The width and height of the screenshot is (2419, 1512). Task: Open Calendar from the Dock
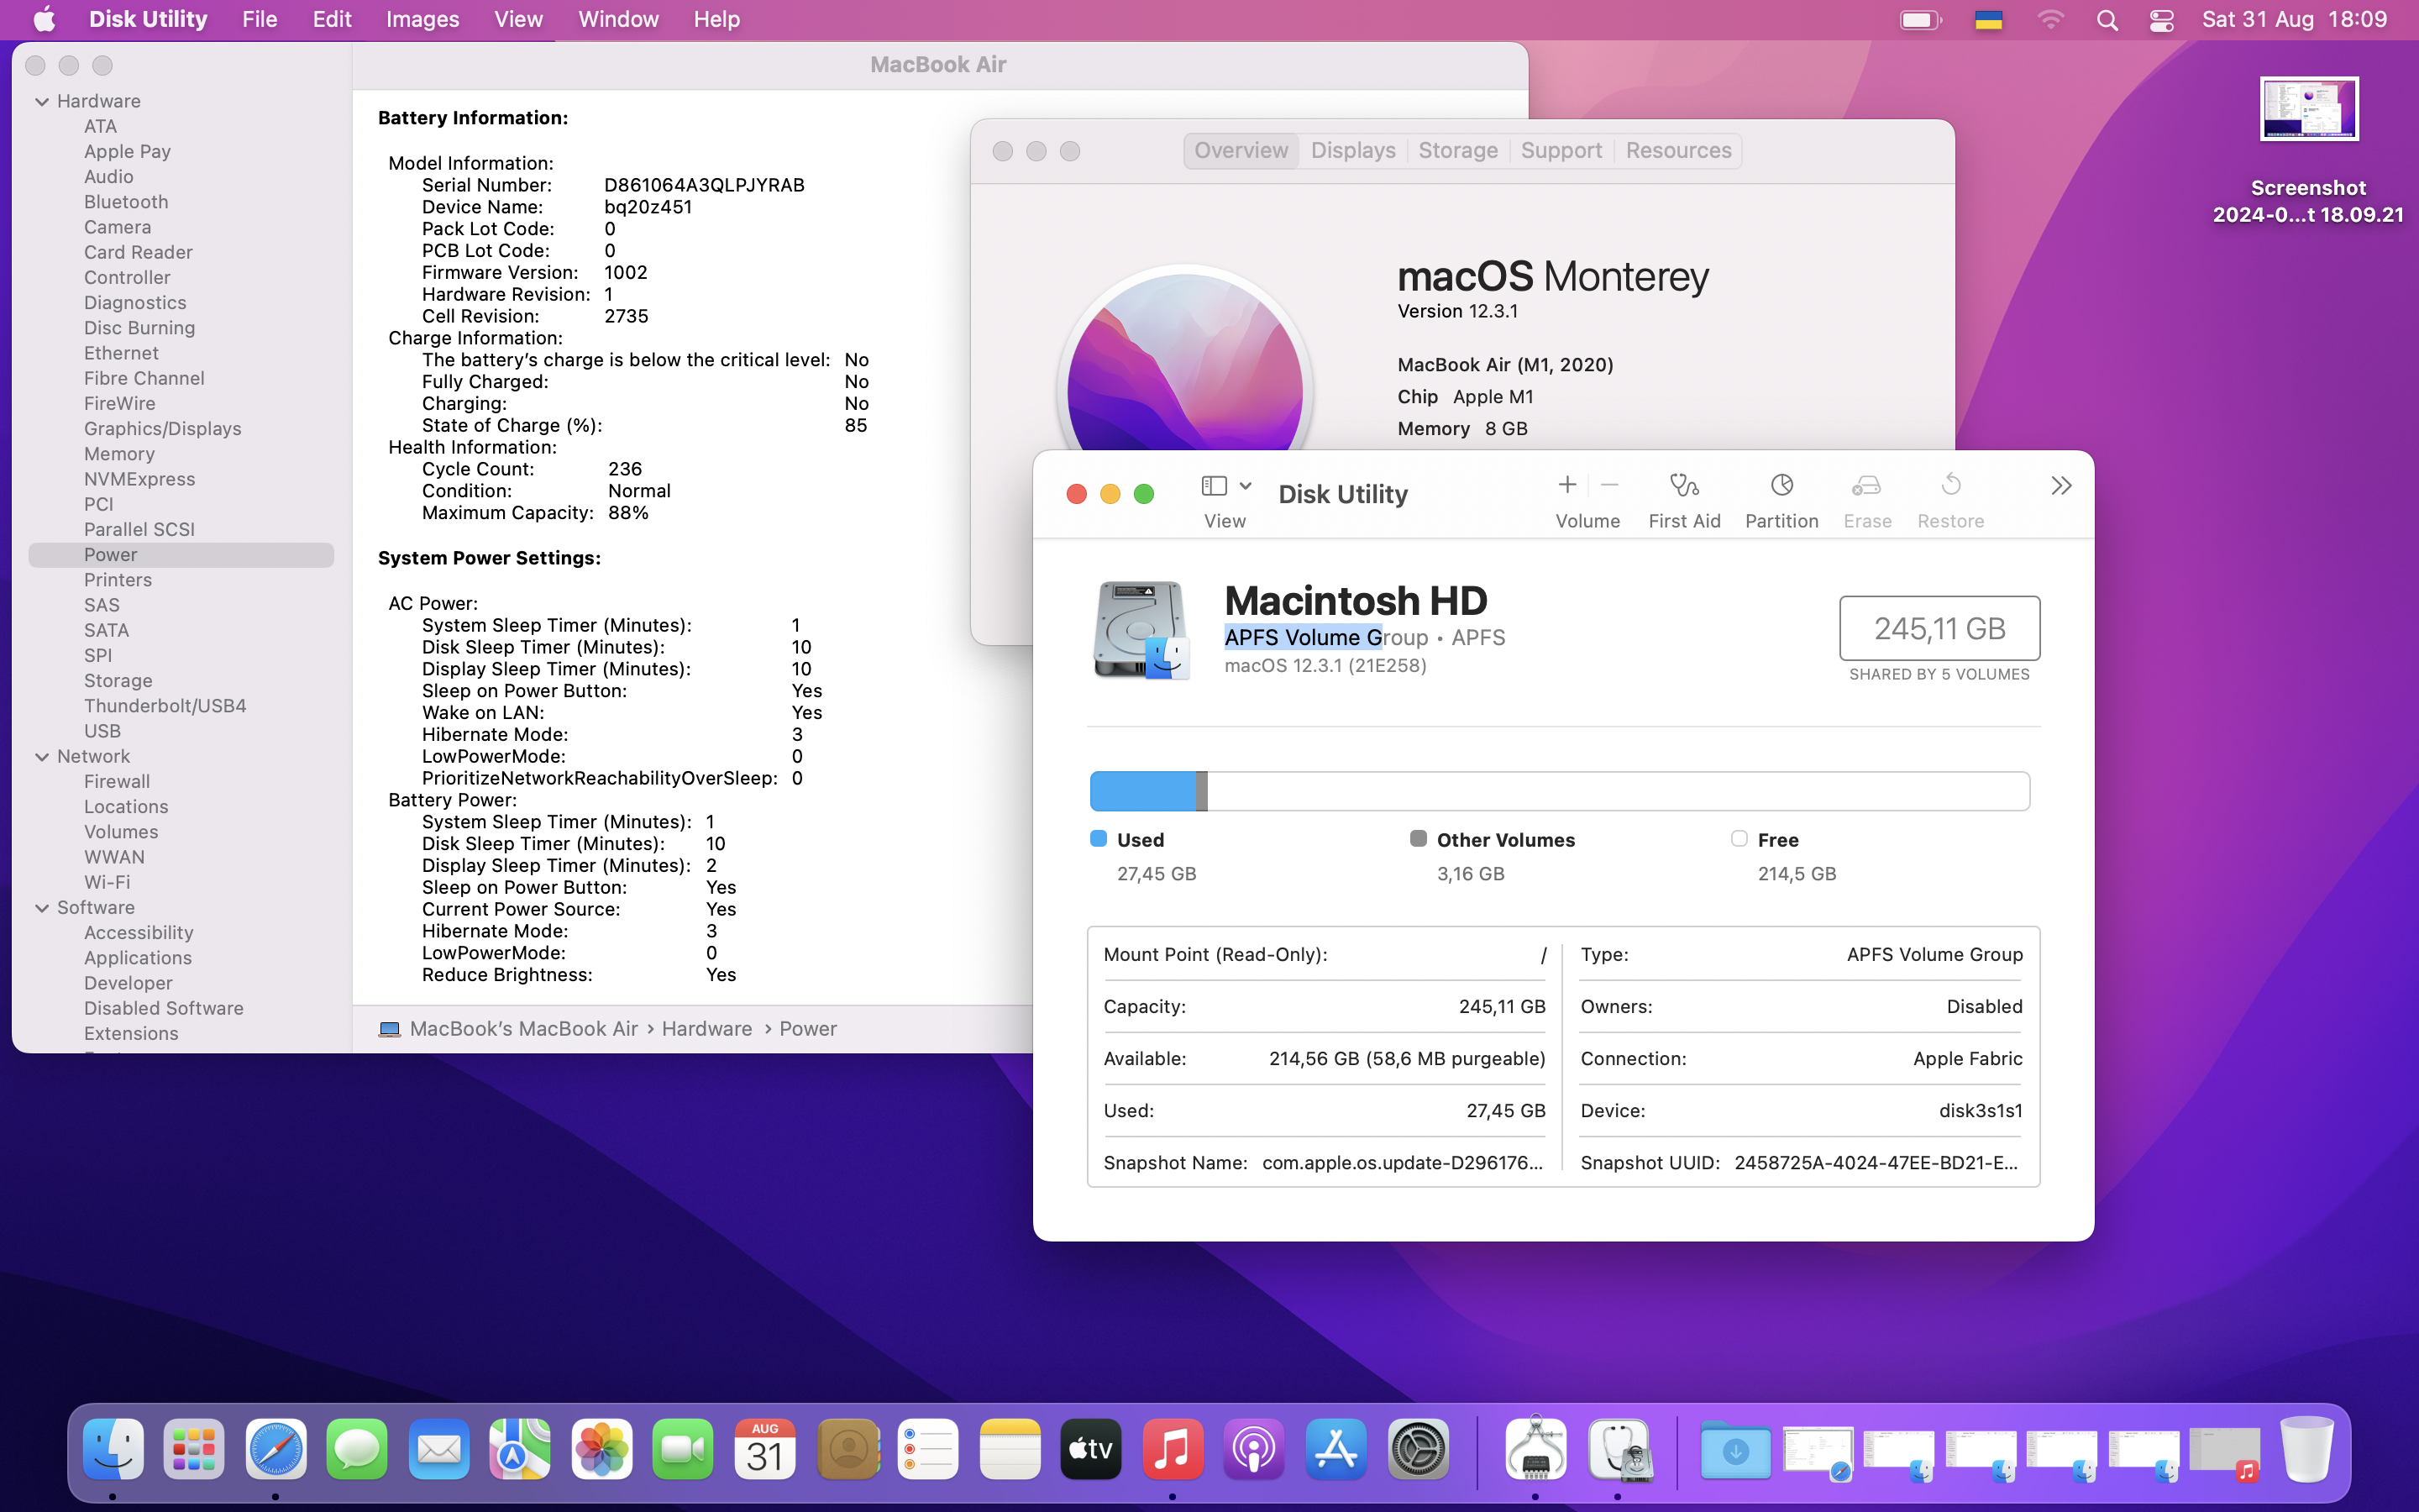click(x=764, y=1448)
